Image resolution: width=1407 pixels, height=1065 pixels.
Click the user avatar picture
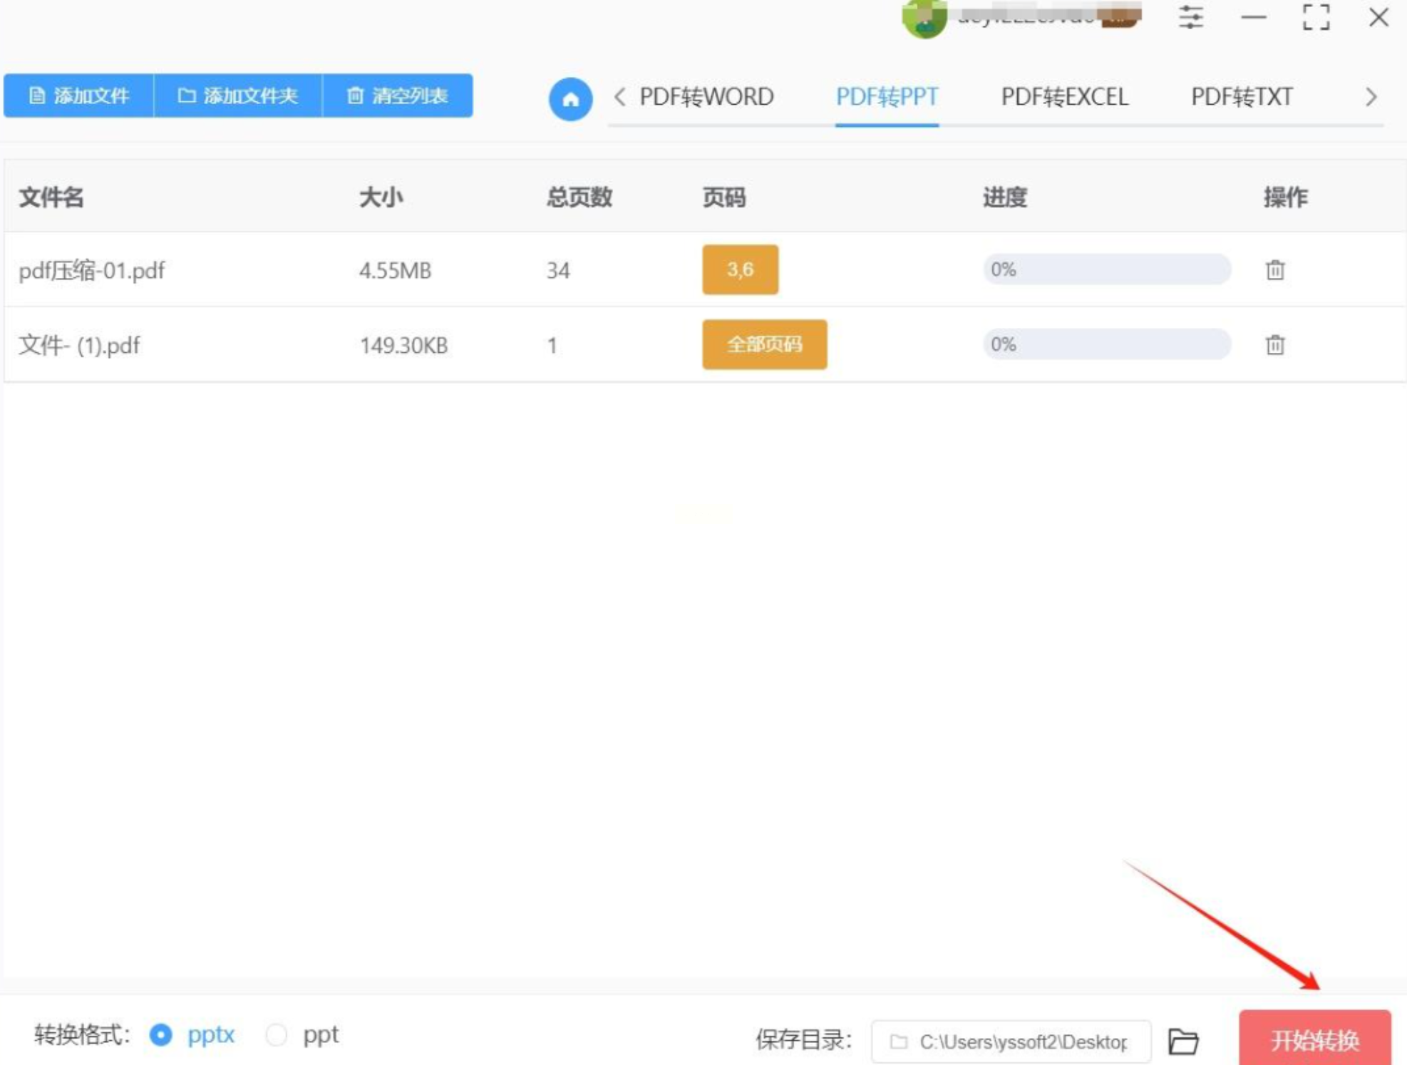point(924,18)
